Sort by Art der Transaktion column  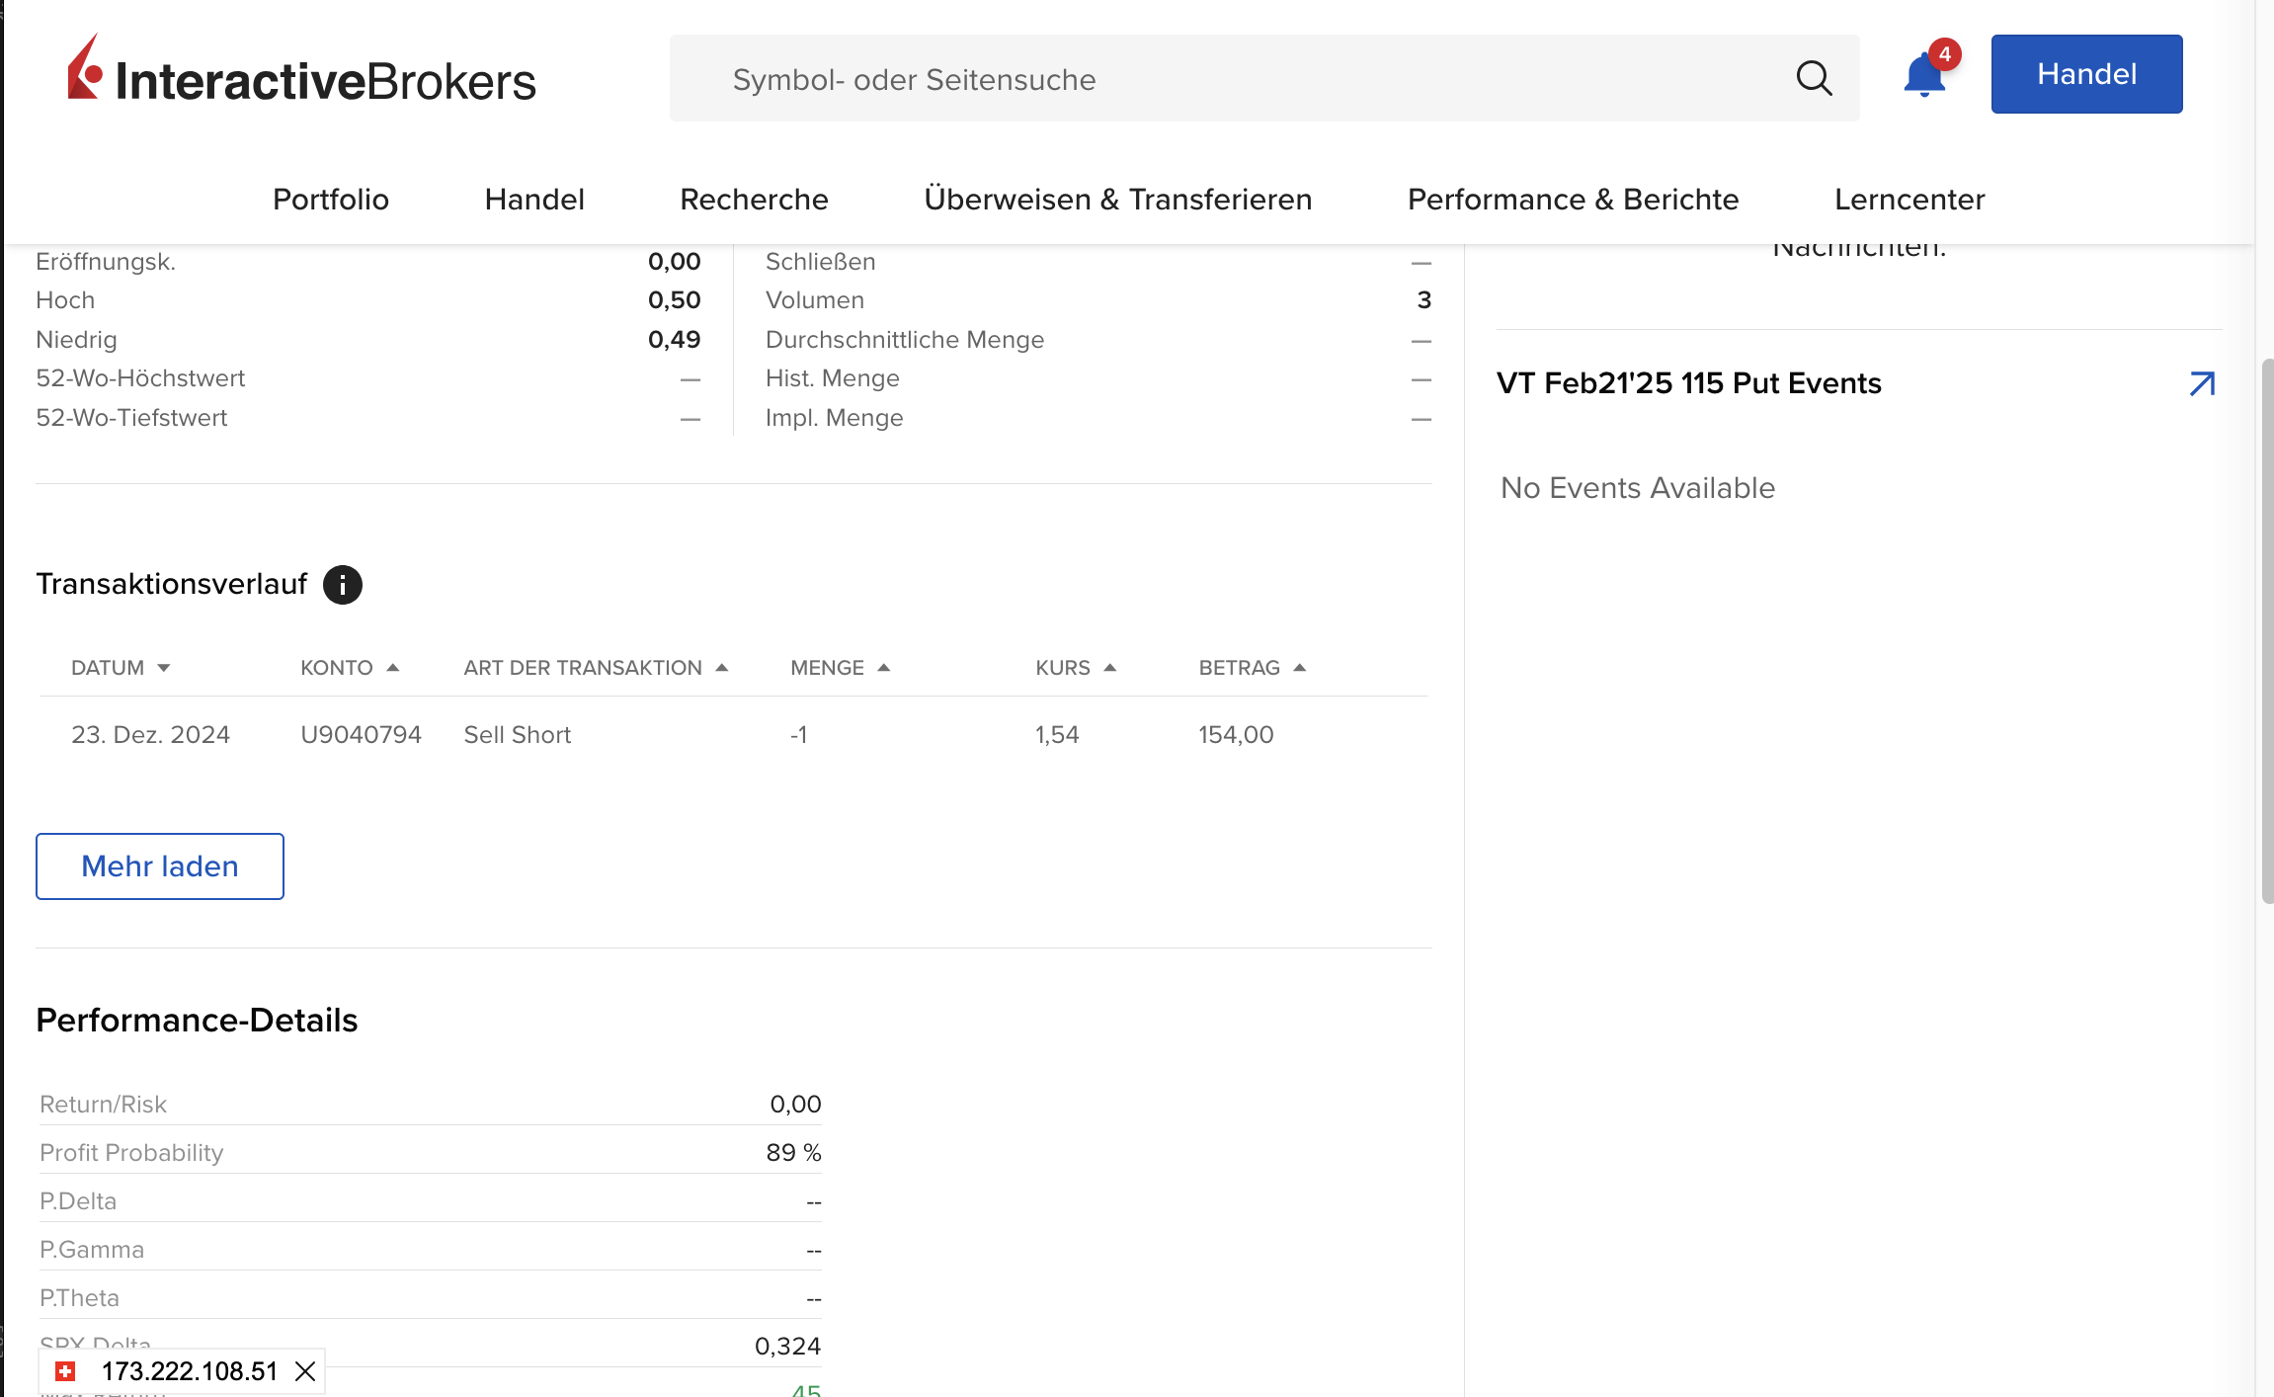click(596, 668)
